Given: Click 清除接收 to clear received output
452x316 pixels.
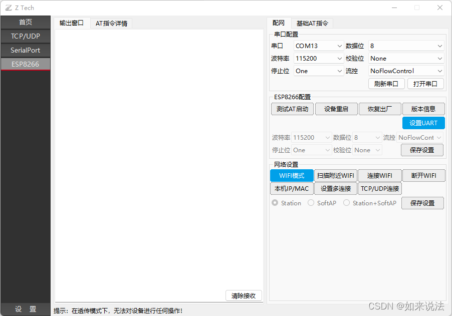Looking at the screenshot, I should point(244,295).
